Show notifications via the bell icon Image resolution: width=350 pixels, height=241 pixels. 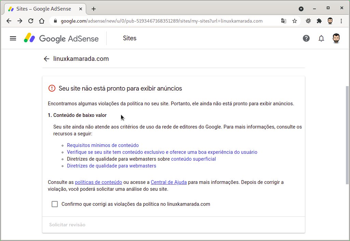click(x=321, y=38)
